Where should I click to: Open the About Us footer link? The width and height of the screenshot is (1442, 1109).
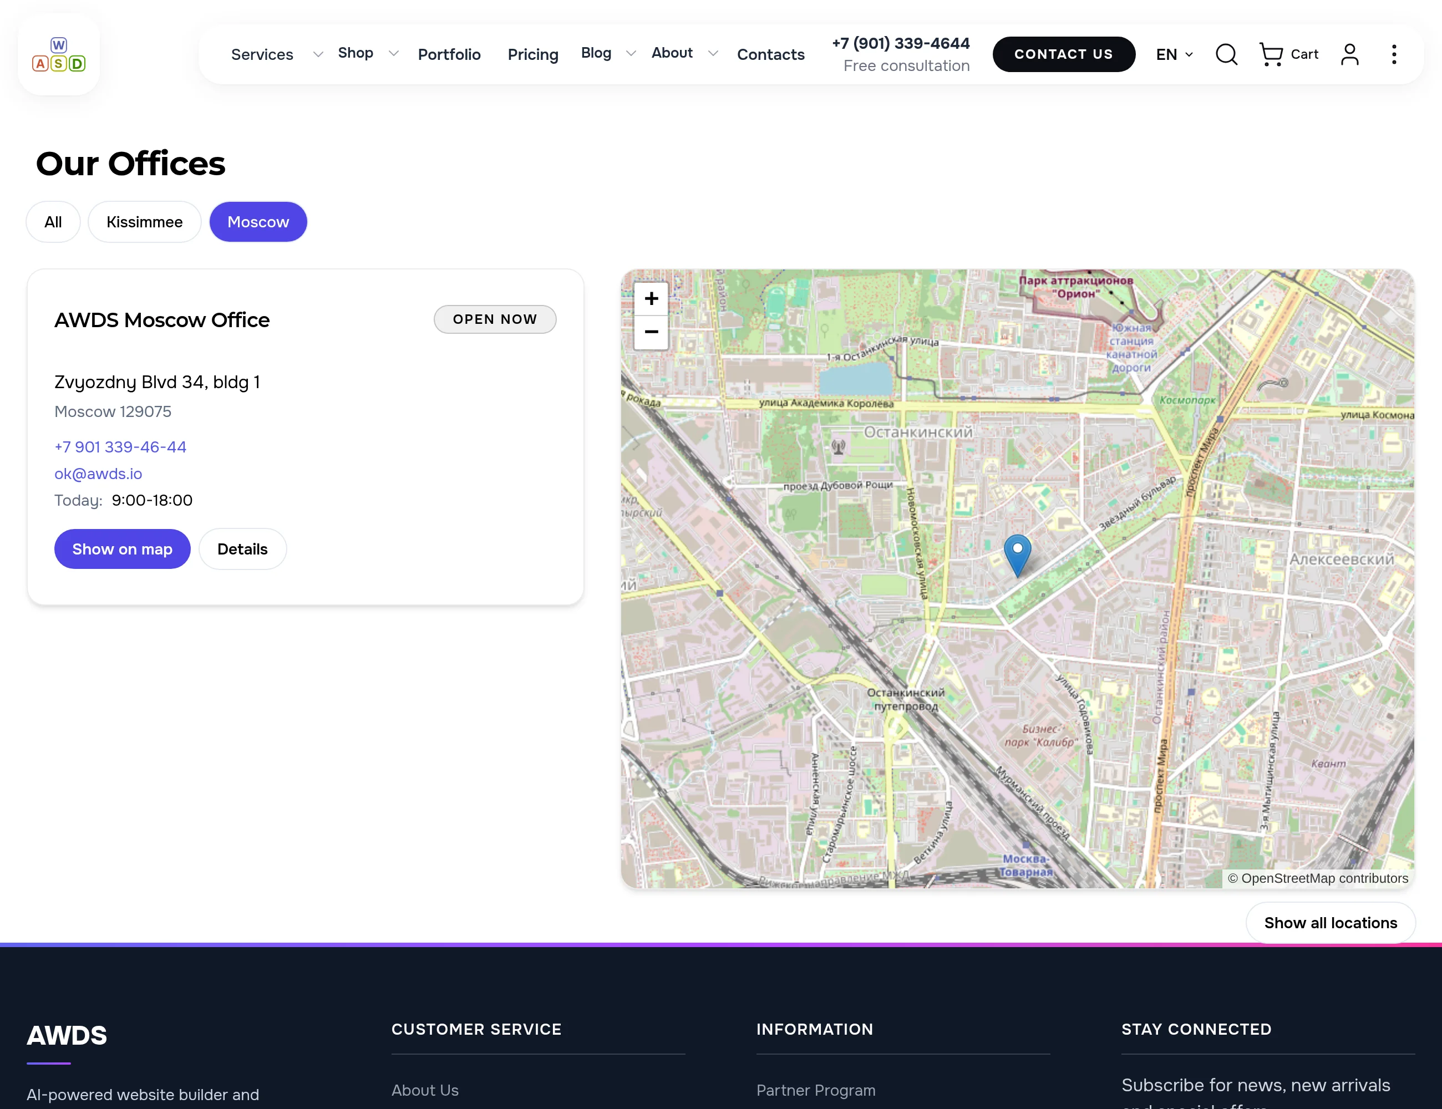tap(424, 1090)
